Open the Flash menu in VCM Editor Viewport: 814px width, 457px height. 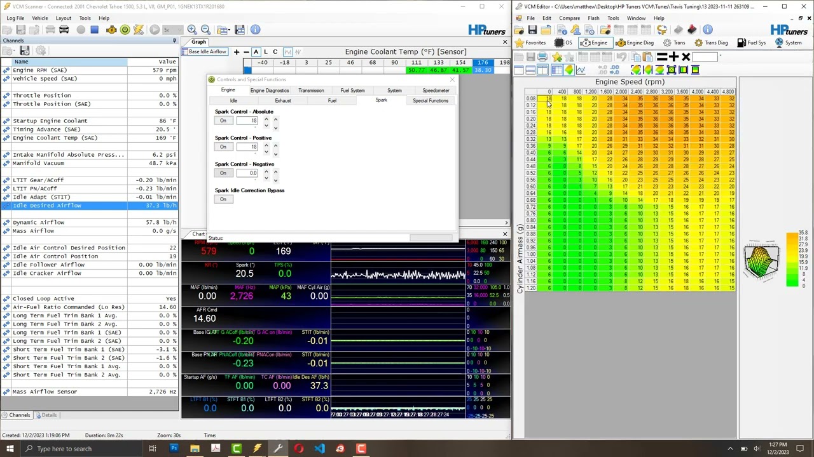(x=593, y=18)
